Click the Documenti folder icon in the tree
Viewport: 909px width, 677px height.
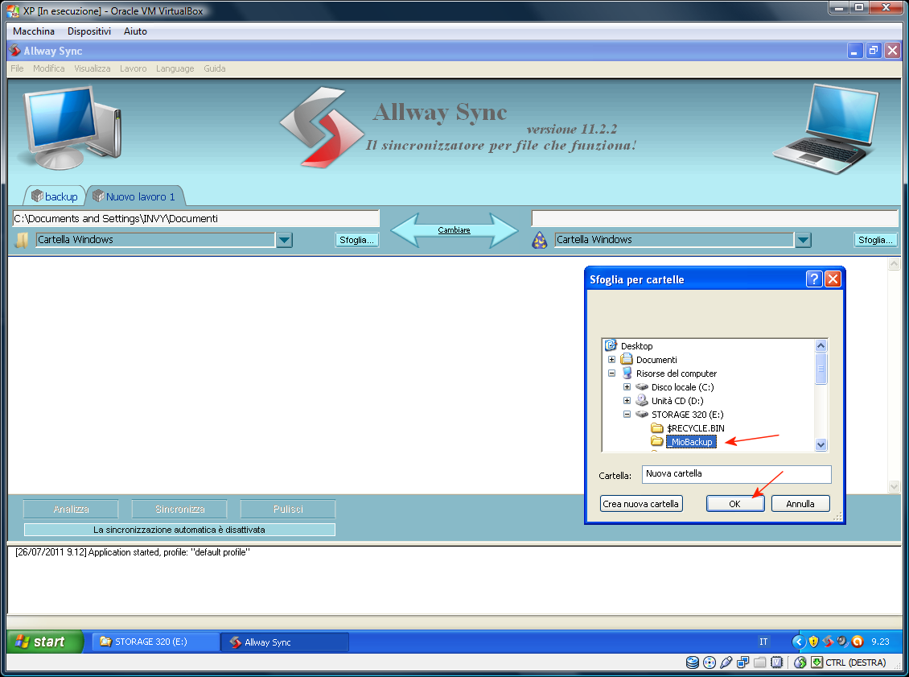(627, 360)
